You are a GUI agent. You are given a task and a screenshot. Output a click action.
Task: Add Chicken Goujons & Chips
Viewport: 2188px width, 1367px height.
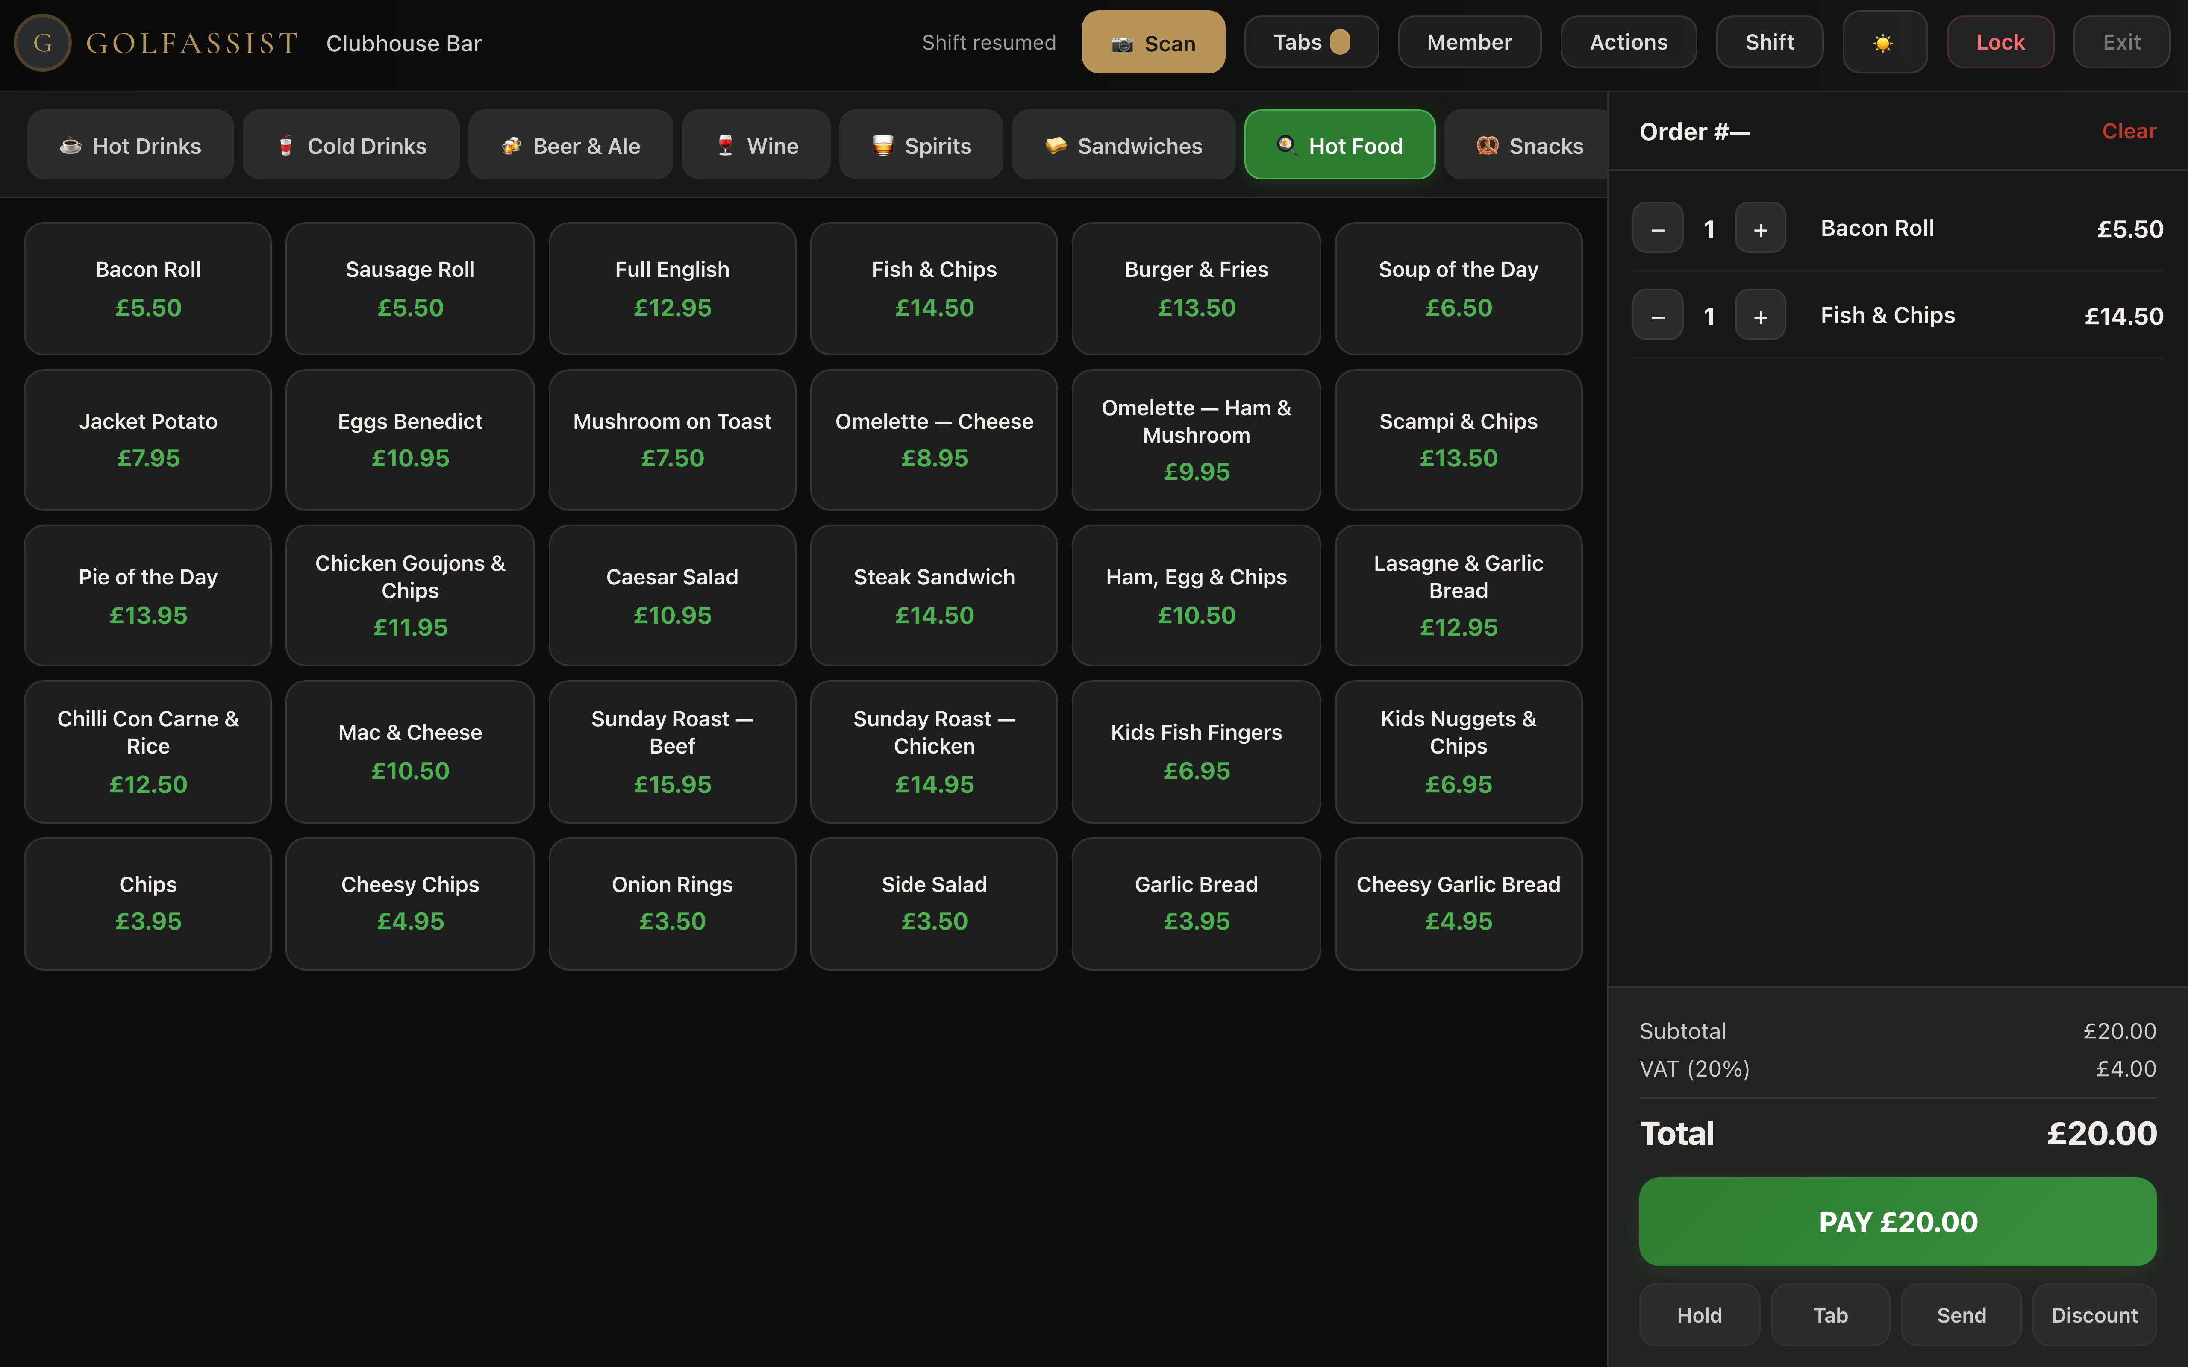coord(409,595)
